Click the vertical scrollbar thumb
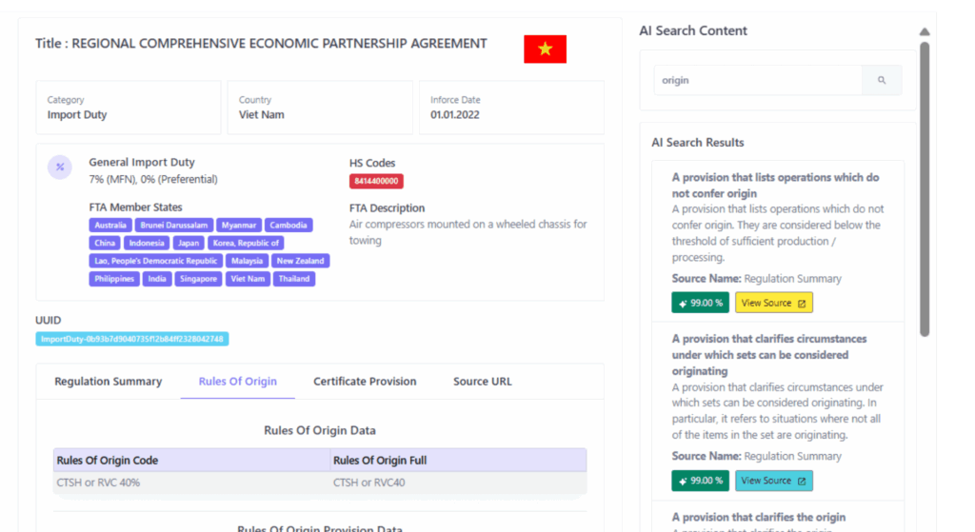The width and height of the screenshot is (975, 532). coord(925,190)
